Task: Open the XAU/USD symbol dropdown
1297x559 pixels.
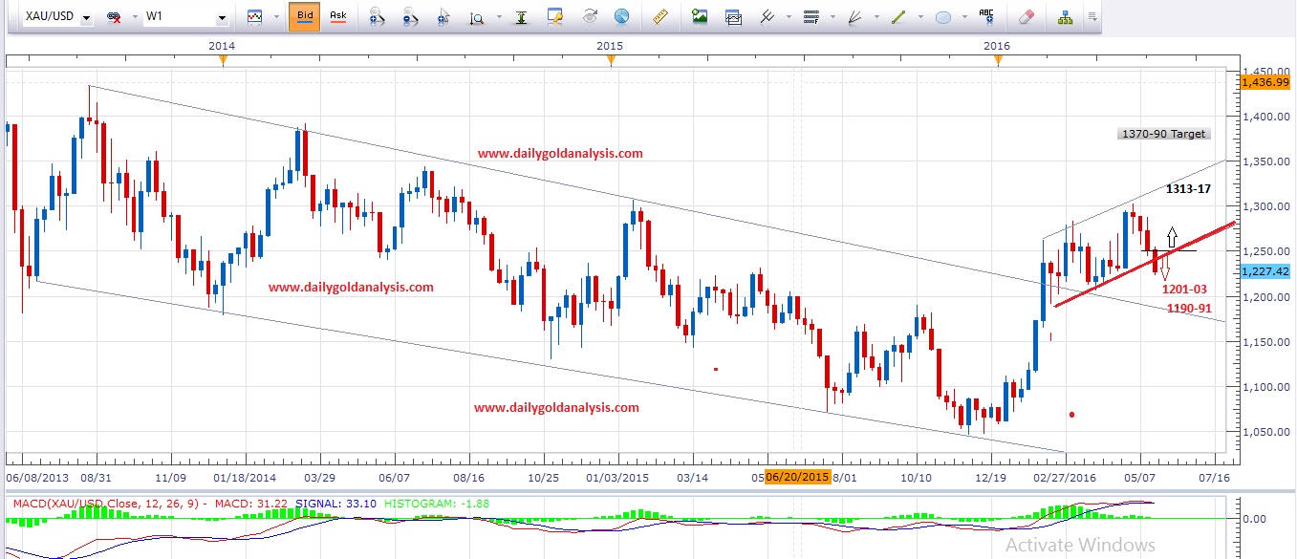Action: (86, 16)
